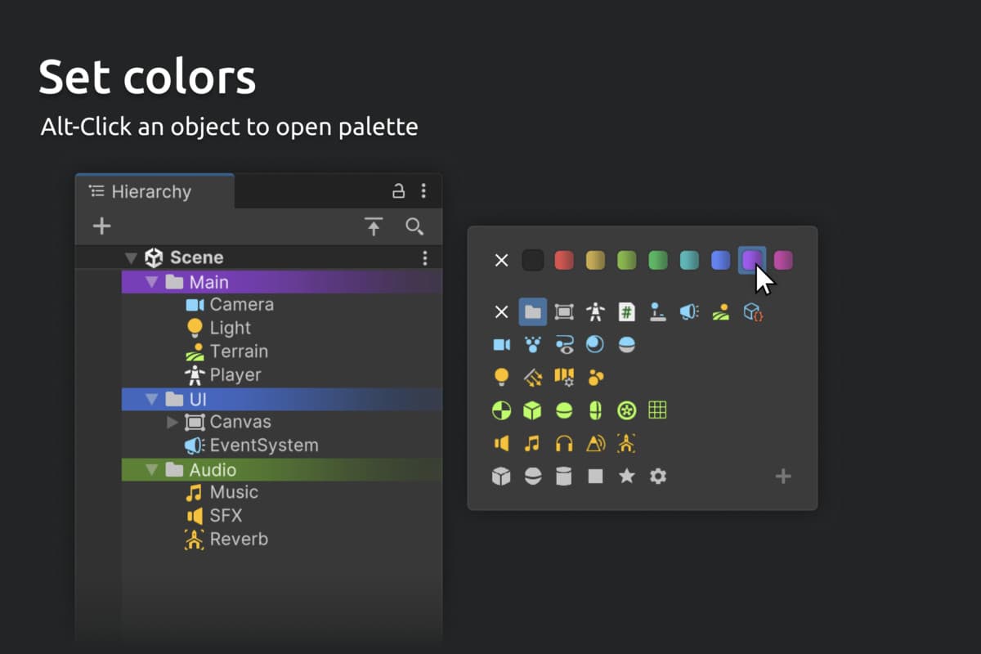Pick the gray gear icon in palette
This screenshot has height=654, width=981.
(657, 476)
